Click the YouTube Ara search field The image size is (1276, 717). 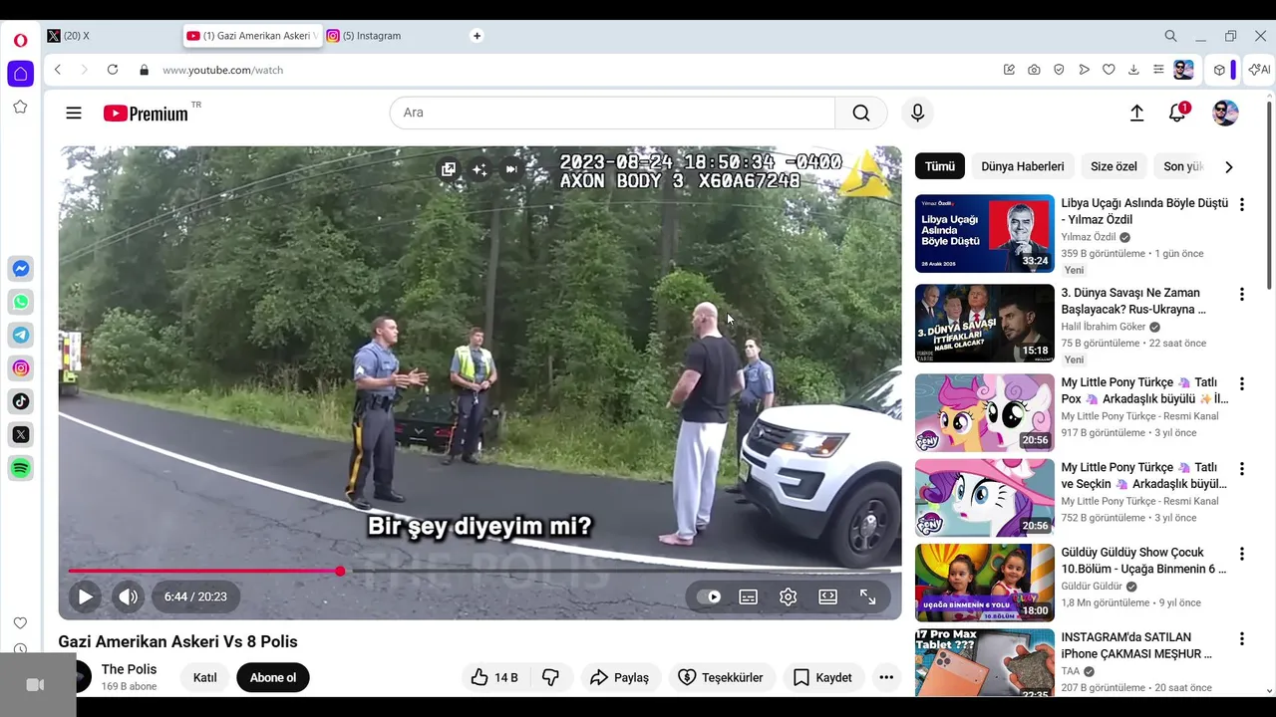tap(612, 113)
